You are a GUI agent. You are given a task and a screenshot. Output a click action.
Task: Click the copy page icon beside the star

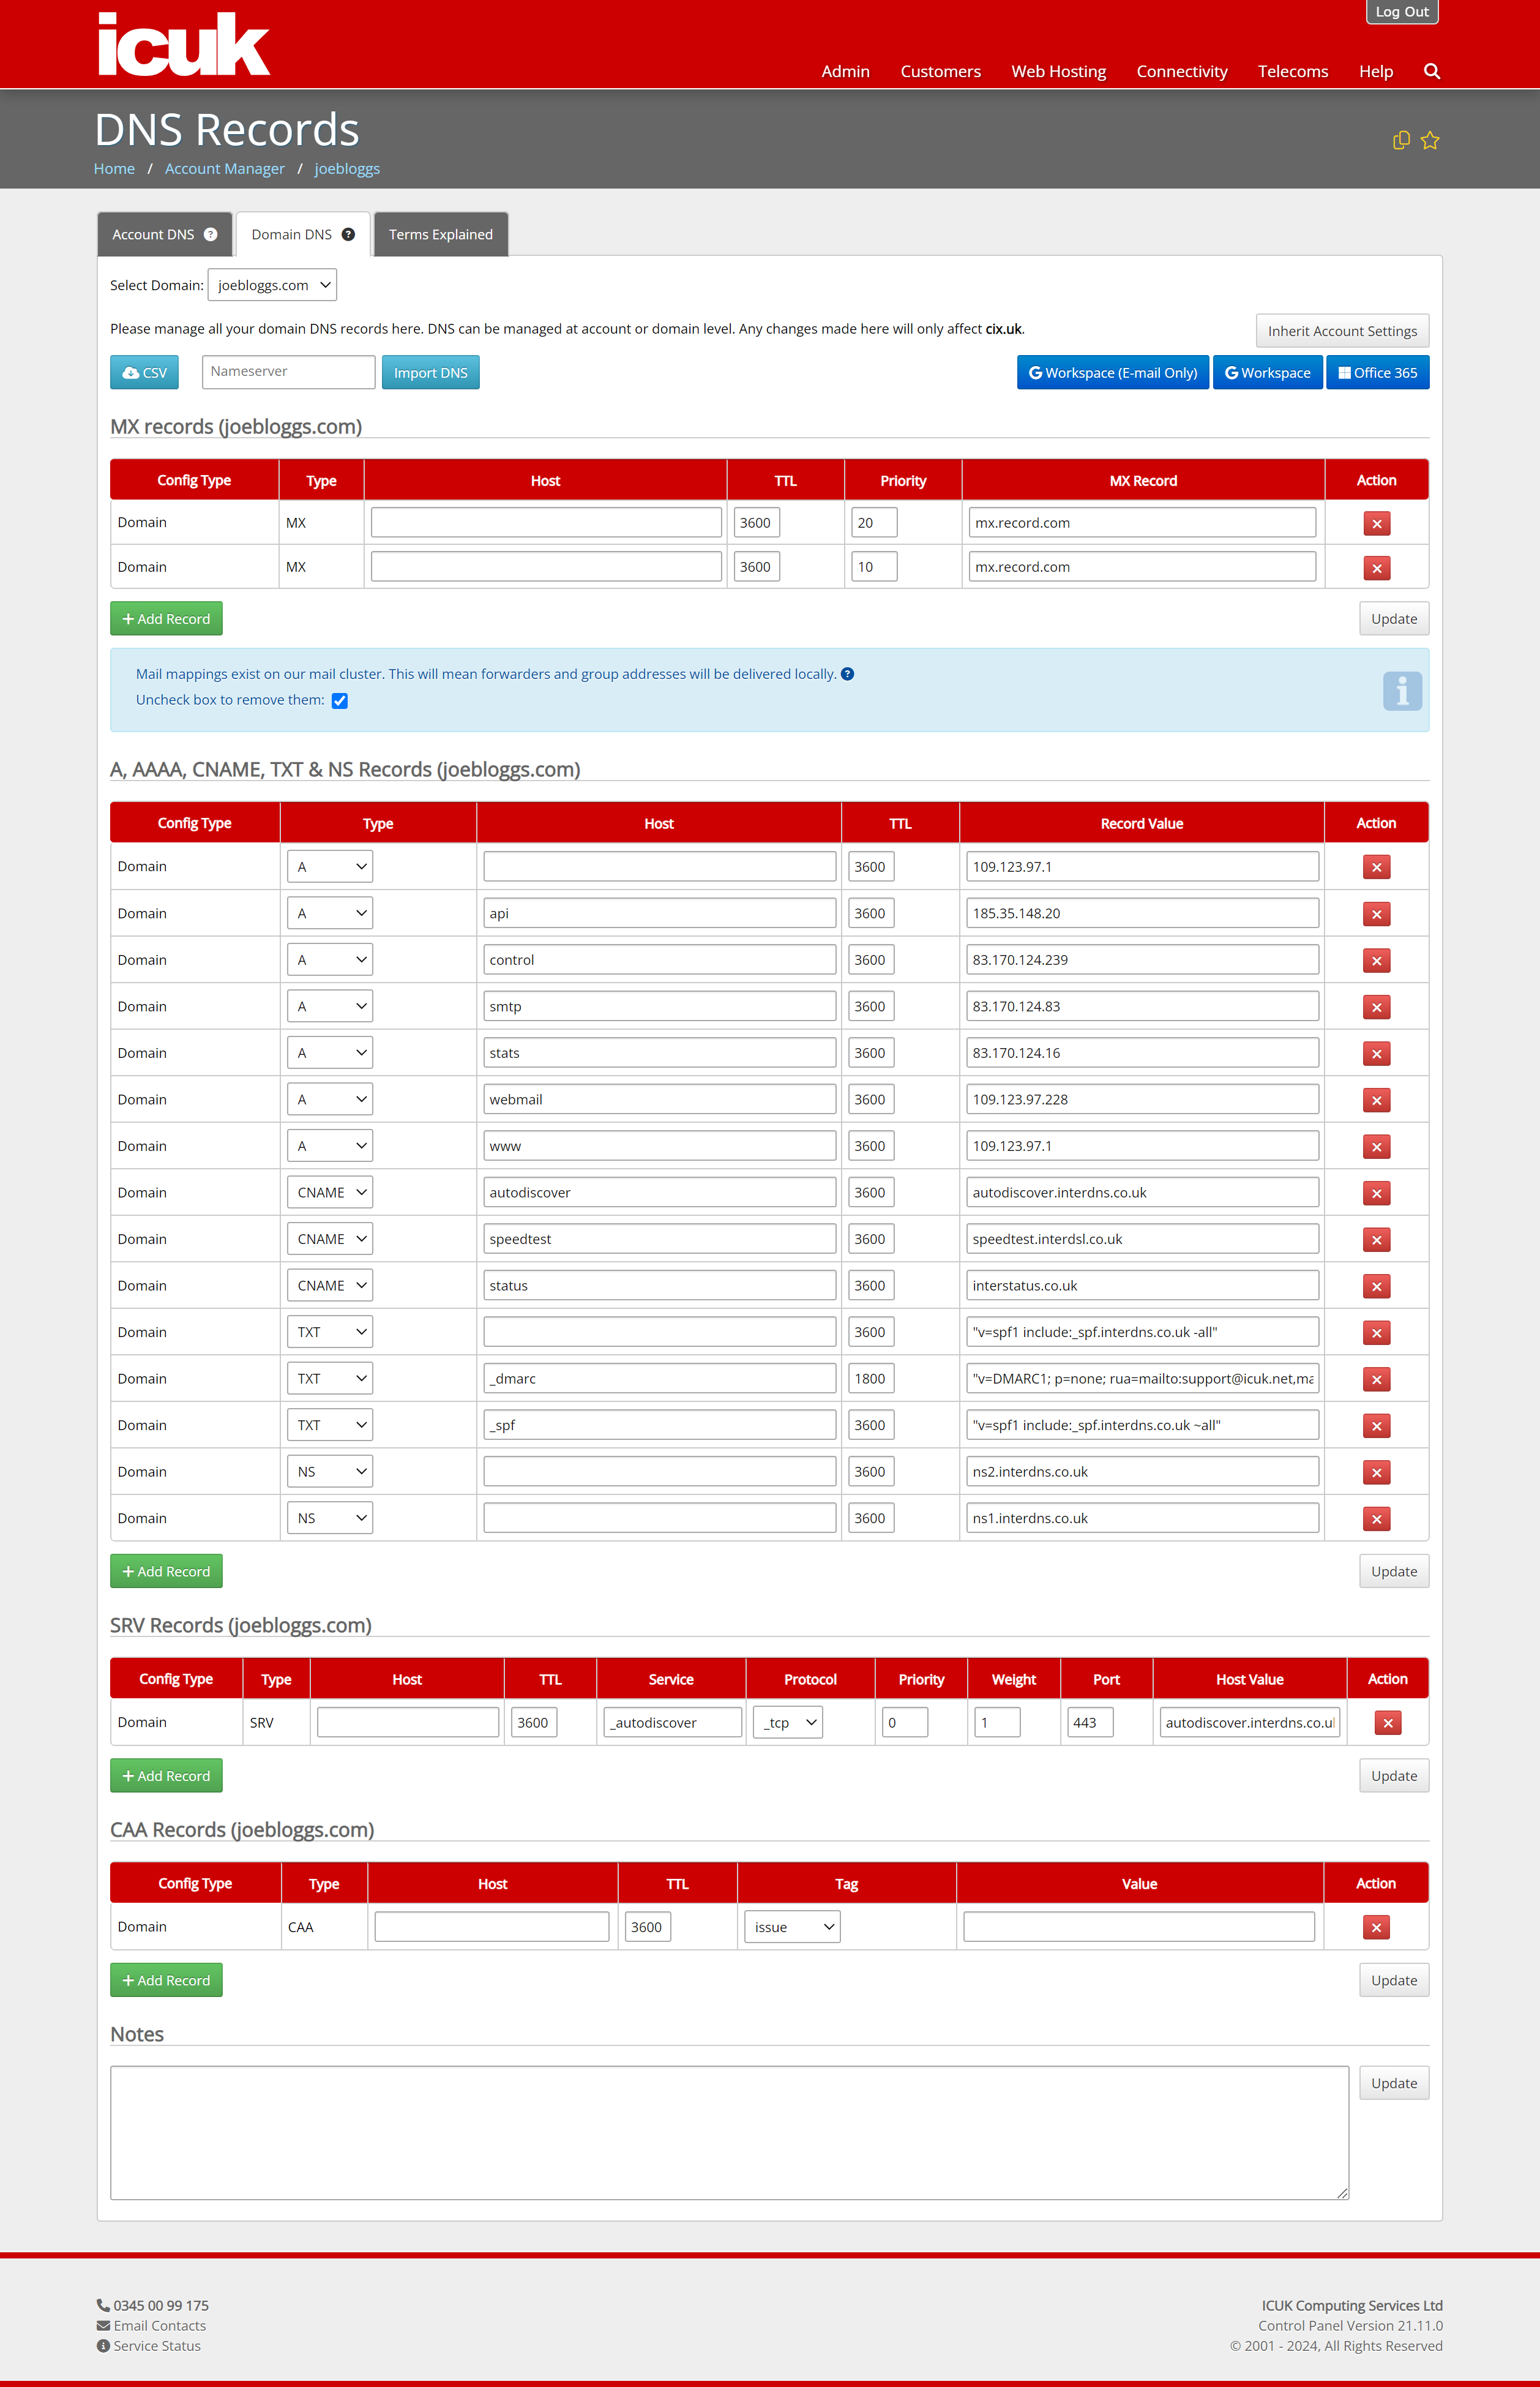[1401, 140]
